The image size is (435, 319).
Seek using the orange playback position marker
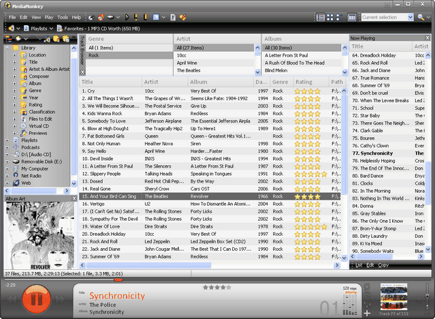[118, 279]
